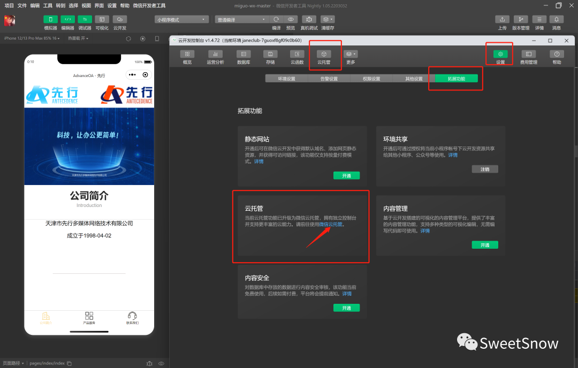Click the 编译 compile refresh icon

(276, 20)
